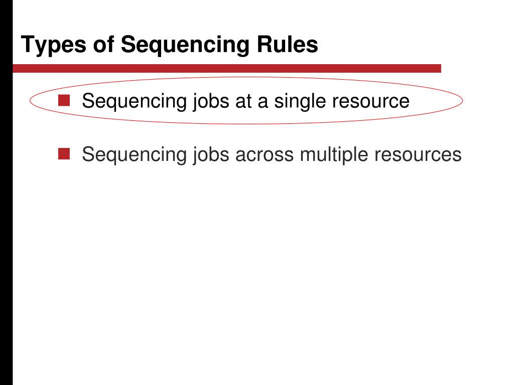Click the word "Types" in the title

[x=53, y=45]
